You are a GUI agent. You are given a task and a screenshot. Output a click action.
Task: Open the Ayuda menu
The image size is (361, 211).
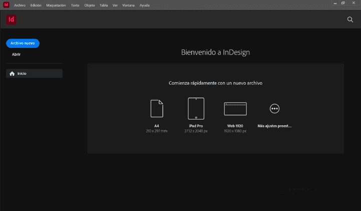coord(144,5)
